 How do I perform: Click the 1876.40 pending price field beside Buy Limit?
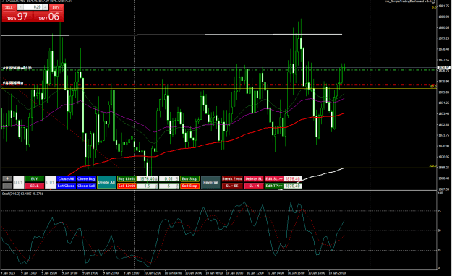click(x=148, y=179)
